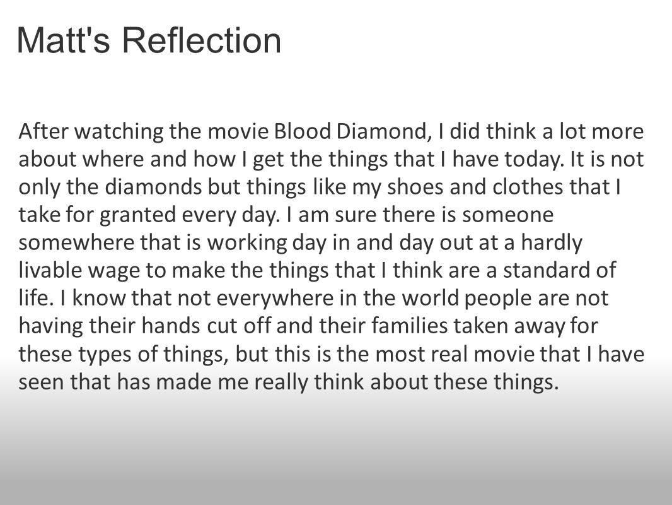Click the slide title "Matt's Reflection"

149,40
